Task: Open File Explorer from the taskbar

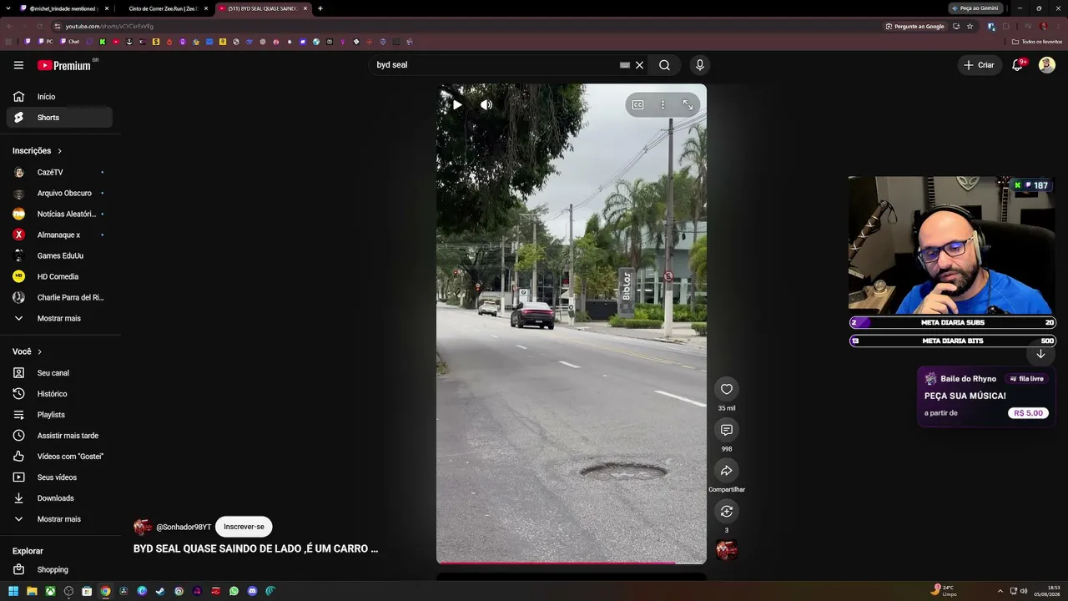Action: coord(32,591)
